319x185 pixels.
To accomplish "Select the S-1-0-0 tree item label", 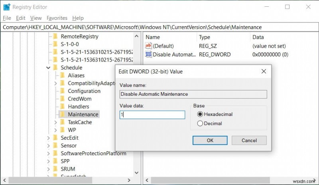I will [70, 44].
